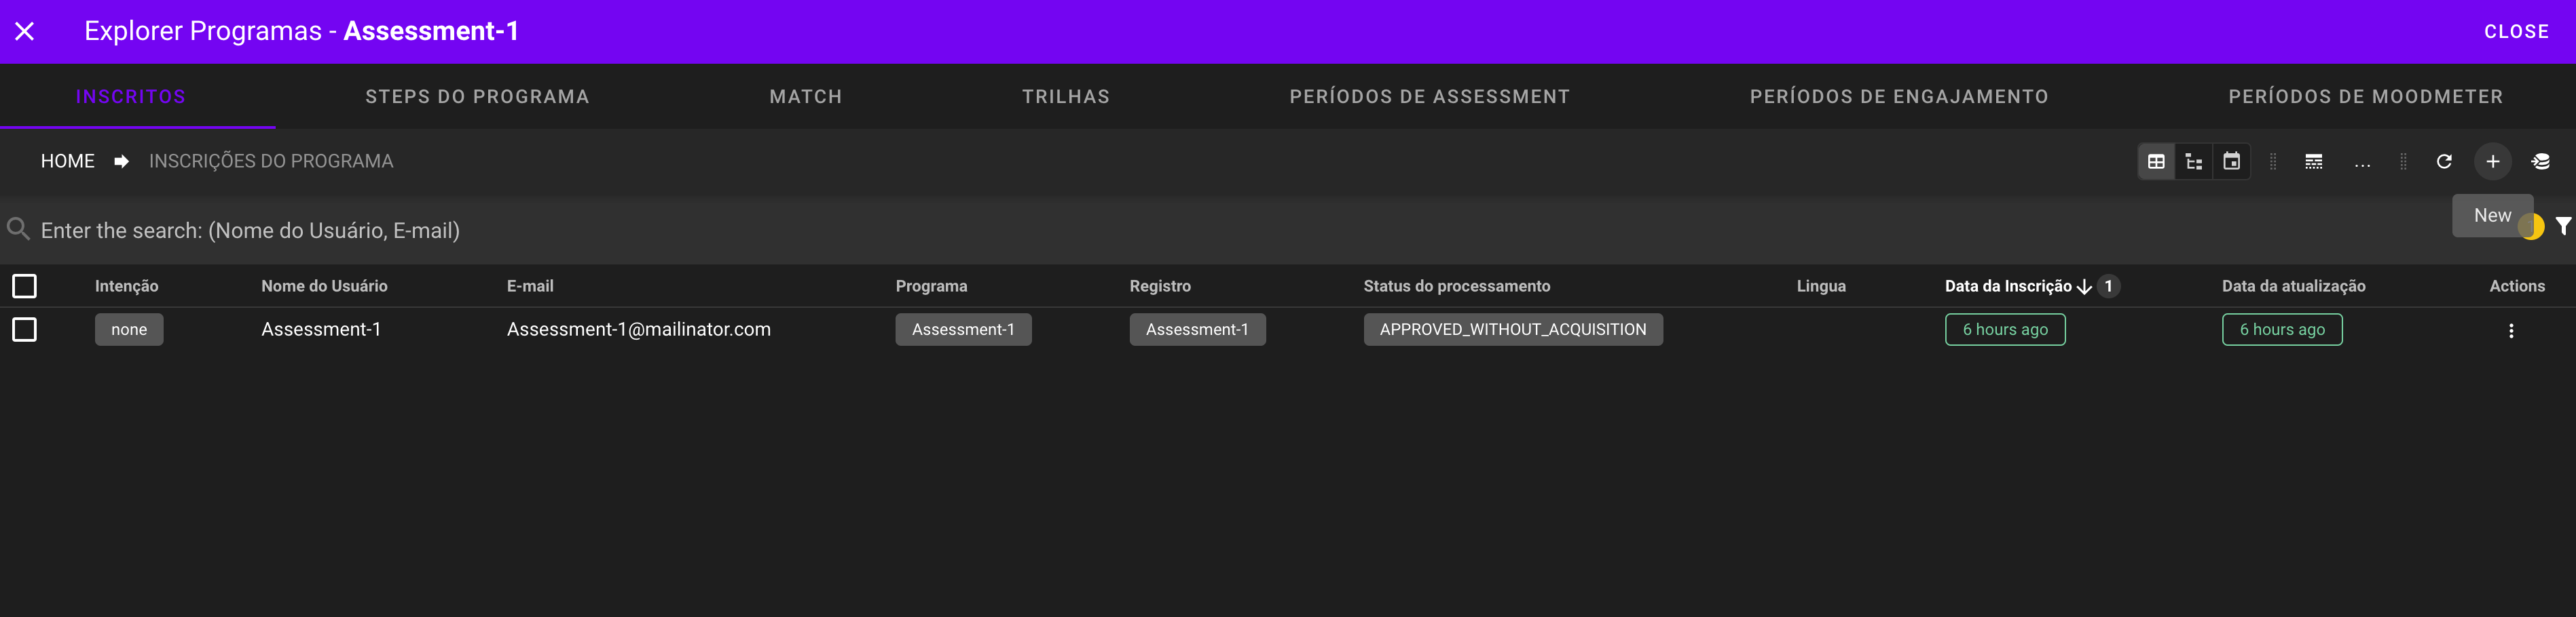Check the Assessment-1 row checkbox
Viewport: 2576px width, 617px height.
click(x=25, y=330)
